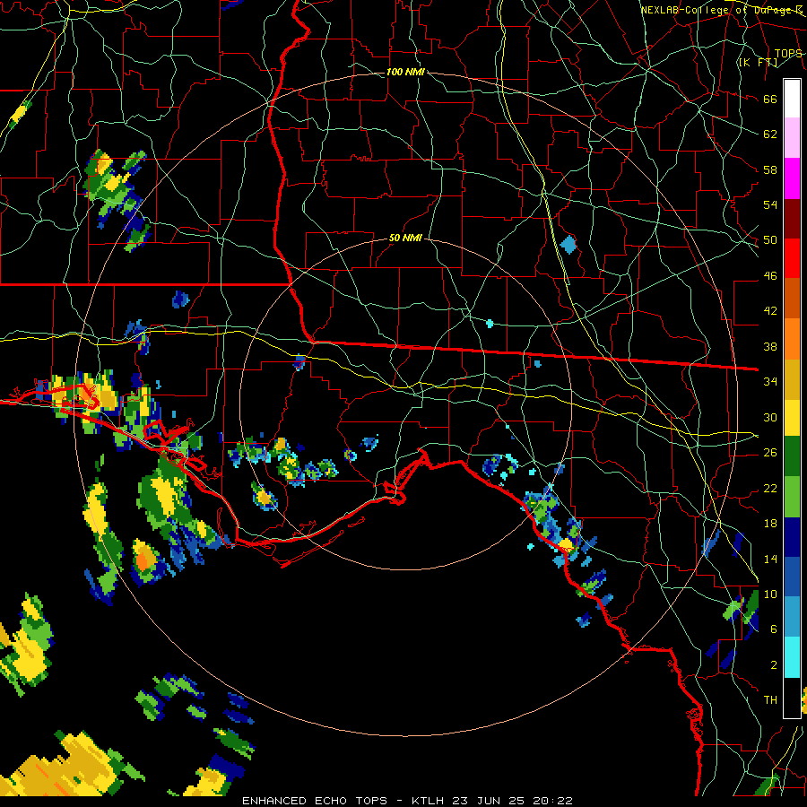807x807 pixels.
Task: Select the burnt orange legend swatch
Action: pos(792,298)
